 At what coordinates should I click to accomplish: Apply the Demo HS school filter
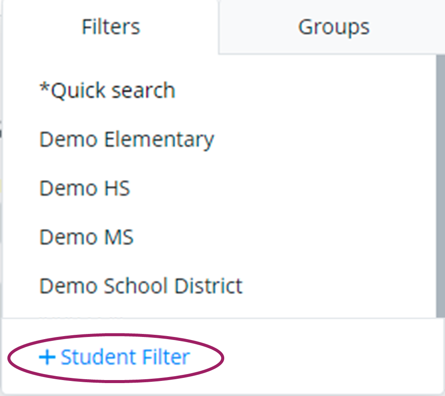tap(85, 188)
